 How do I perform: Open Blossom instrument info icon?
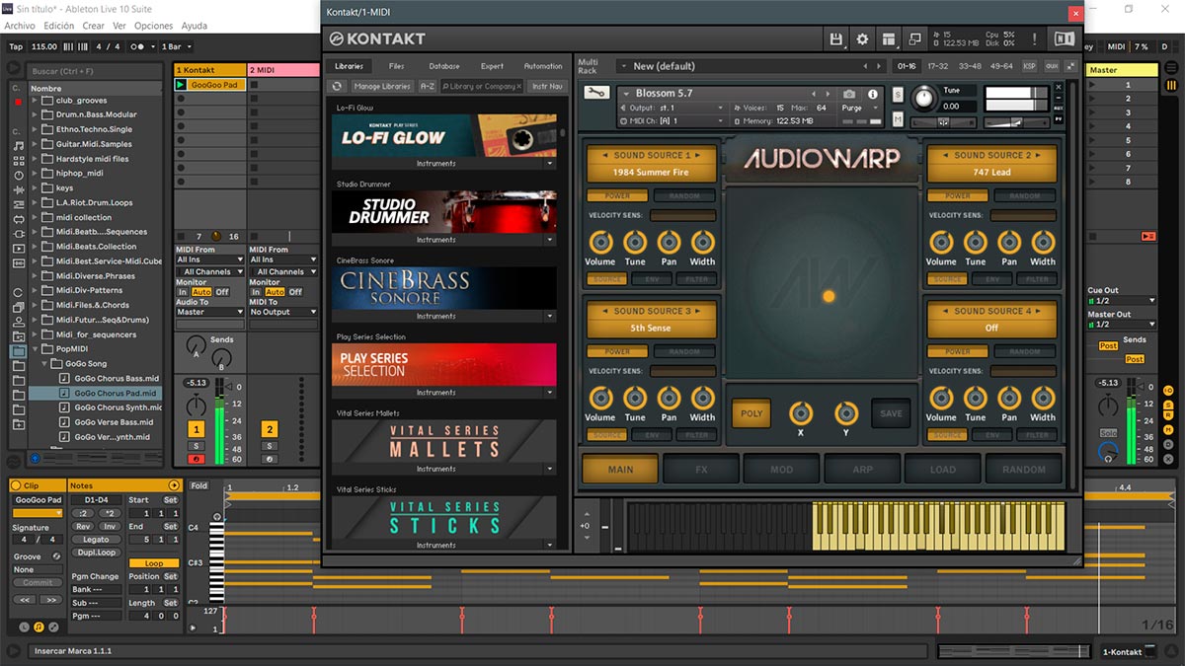click(872, 94)
